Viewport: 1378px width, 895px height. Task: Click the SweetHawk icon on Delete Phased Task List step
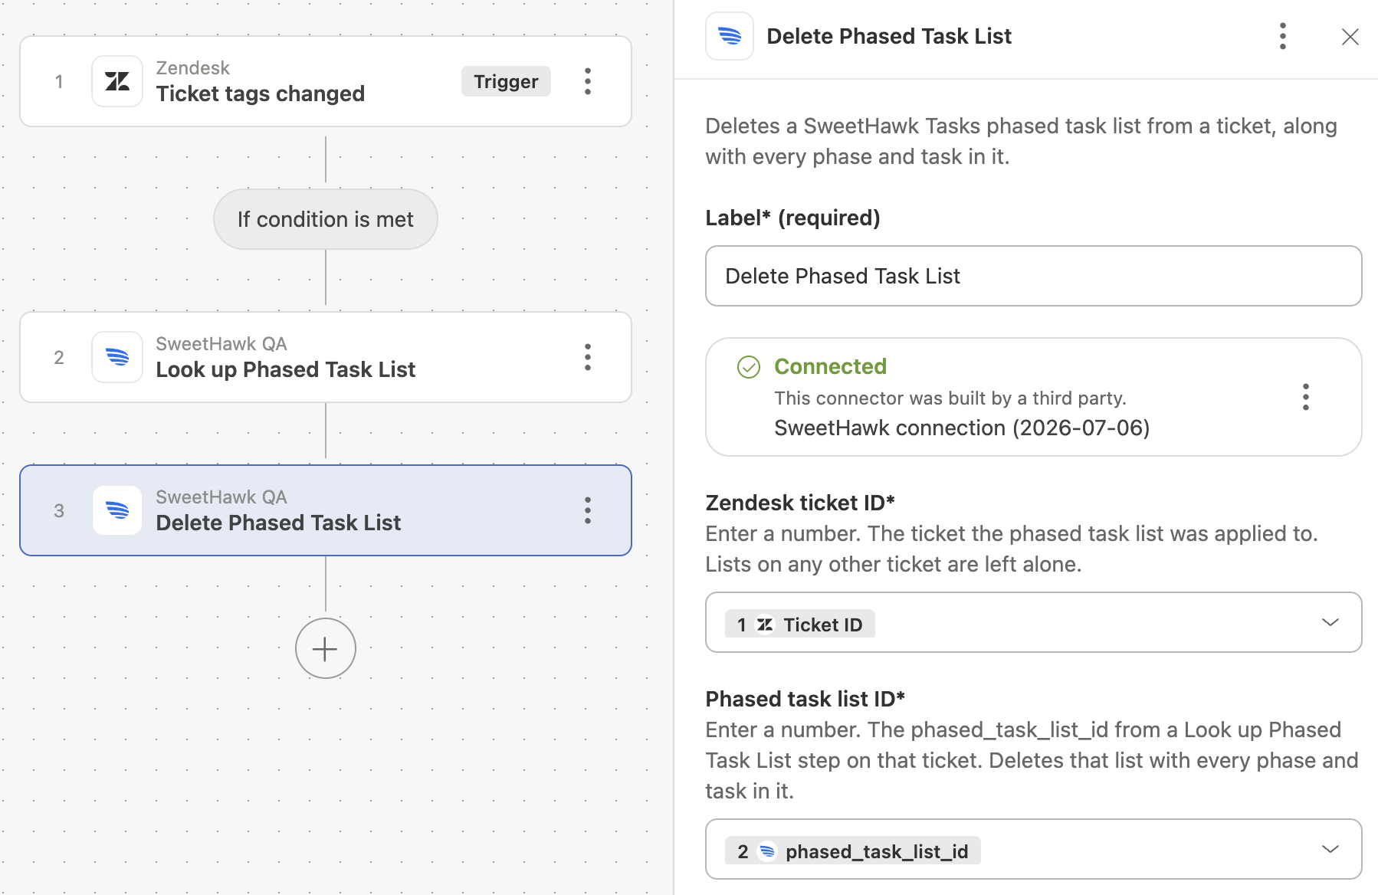[117, 510]
